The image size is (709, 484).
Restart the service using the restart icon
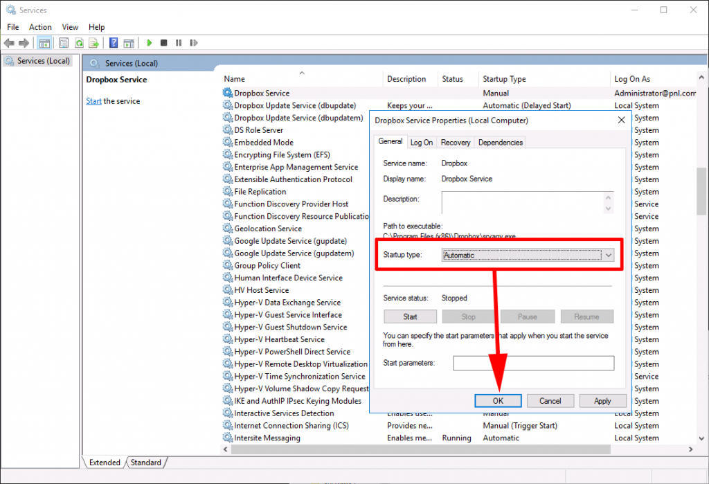coord(193,43)
